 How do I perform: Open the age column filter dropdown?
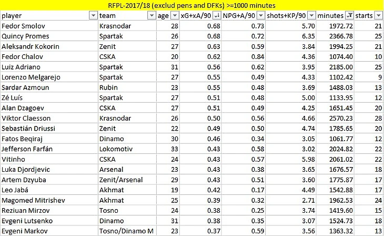tap(175, 16)
